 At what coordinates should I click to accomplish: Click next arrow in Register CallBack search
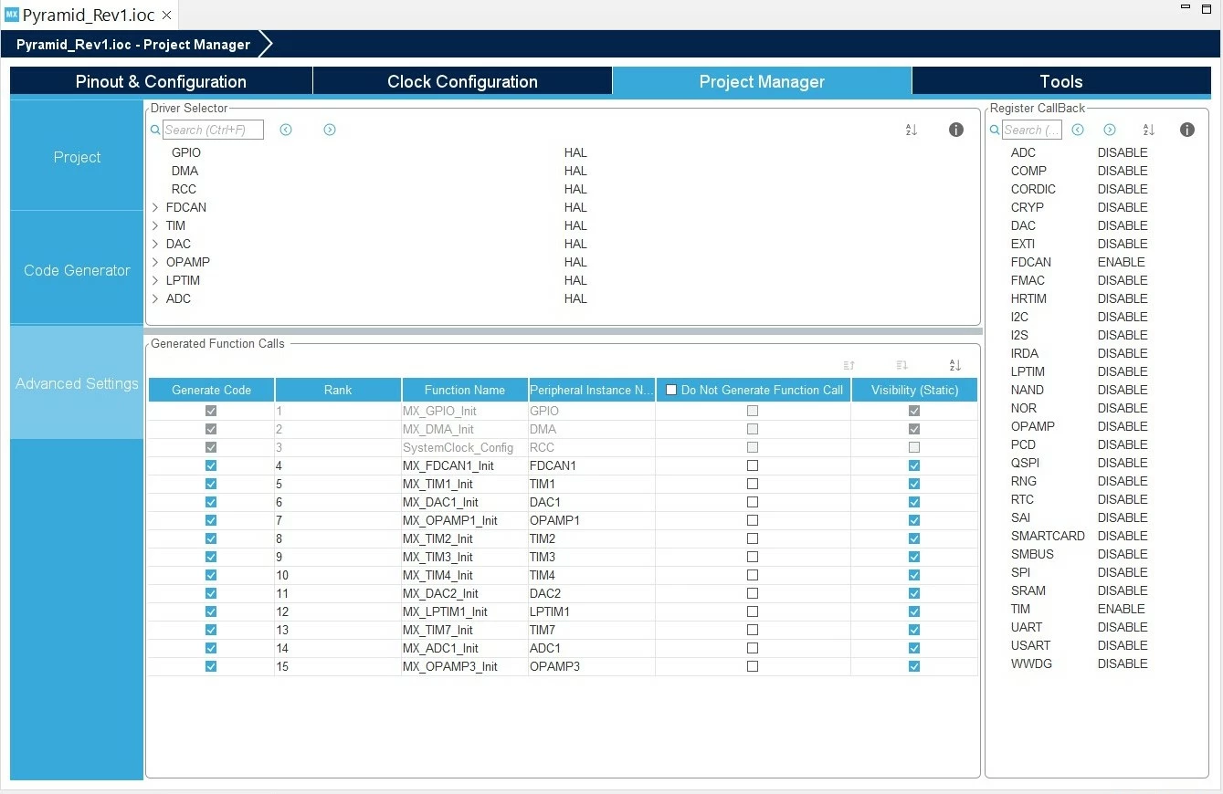[1110, 130]
